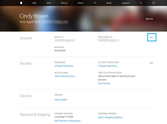Image resolution: width=167 pixels, height=124 pixels.
Task: Click the Payment & Shipping heading
Action: tap(35, 115)
